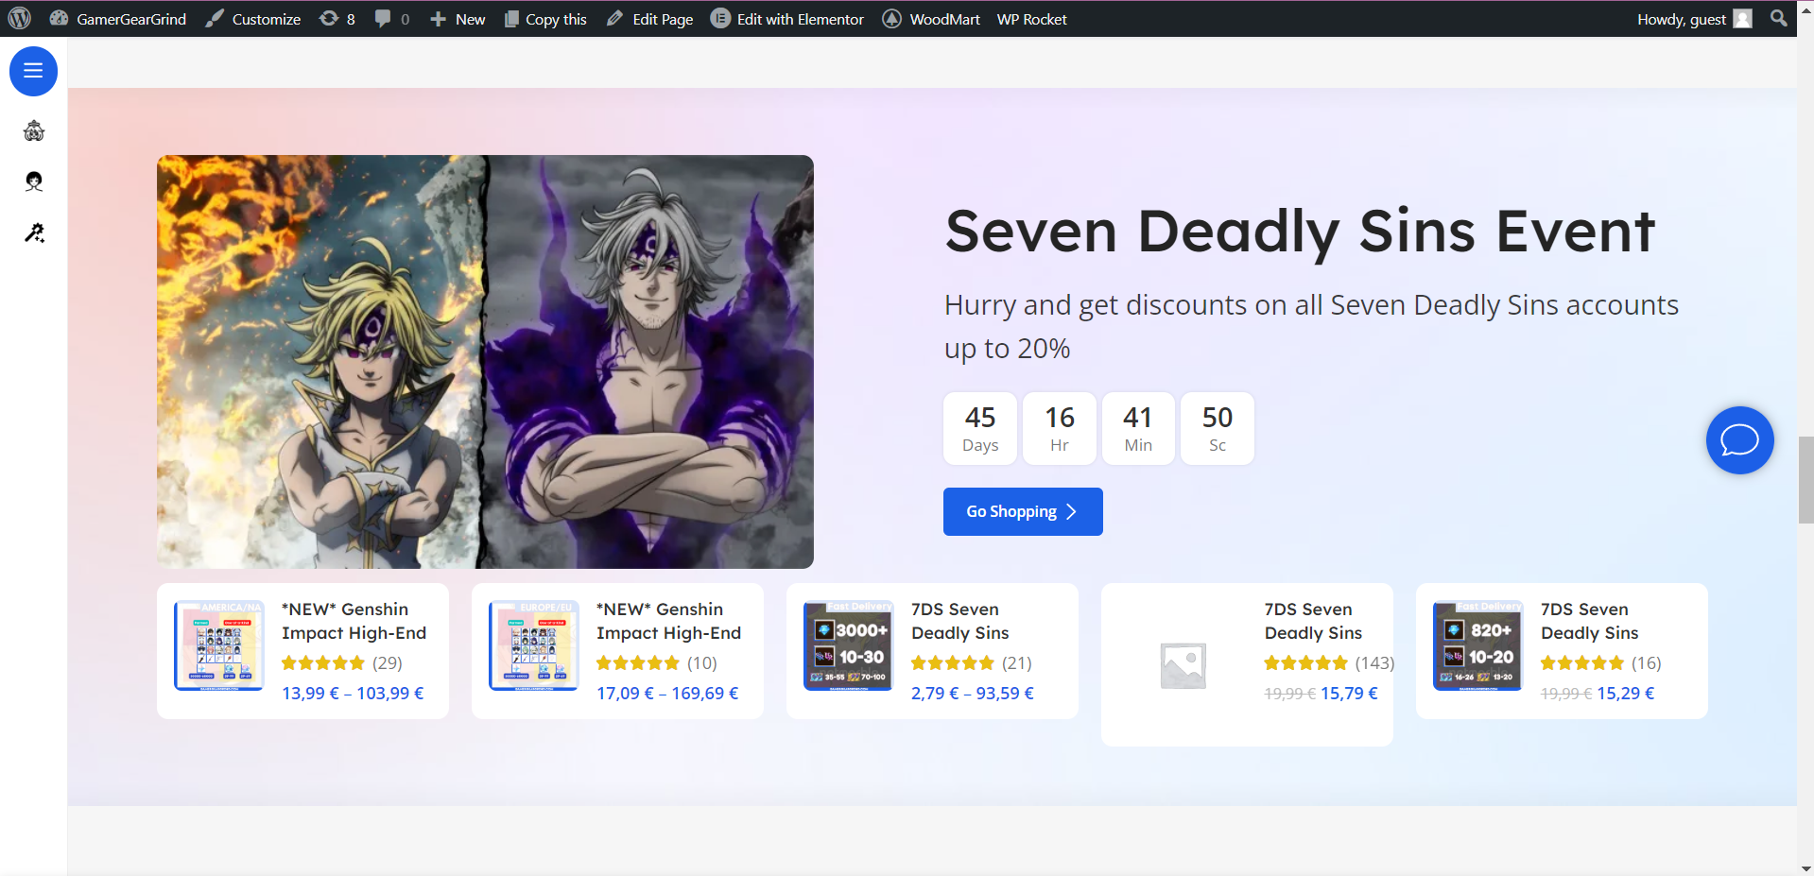
Task: Open Edit with Elementor
Action: tap(787, 19)
